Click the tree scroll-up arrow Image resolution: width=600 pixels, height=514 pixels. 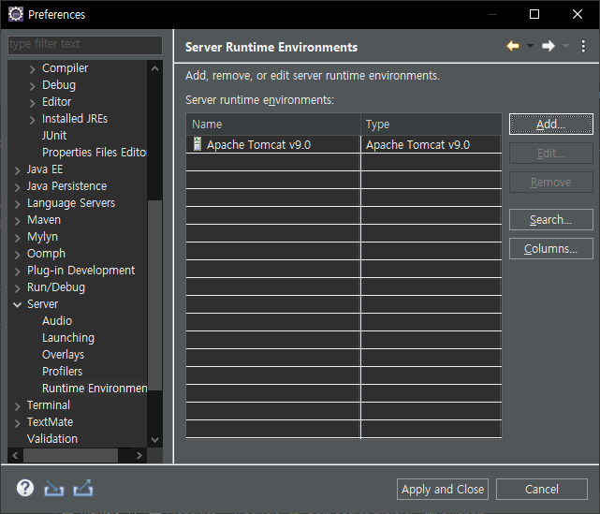click(155, 69)
